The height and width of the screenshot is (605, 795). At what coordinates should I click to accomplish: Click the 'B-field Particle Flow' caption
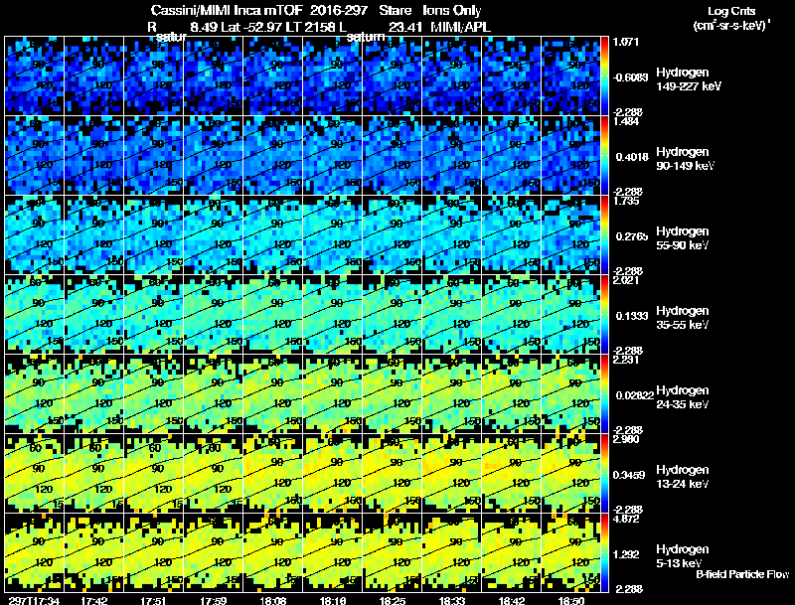point(742,574)
